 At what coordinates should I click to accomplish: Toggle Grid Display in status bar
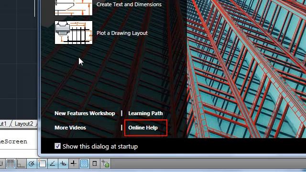pyautogui.click(x=11, y=163)
